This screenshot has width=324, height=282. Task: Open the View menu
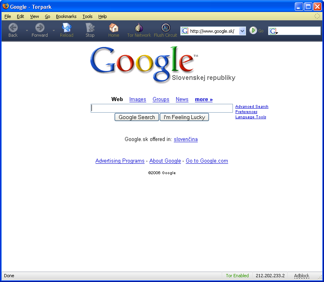[34, 16]
